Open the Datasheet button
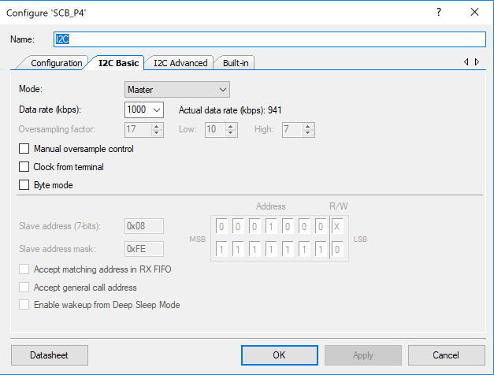The width and height of the screenshot is (494, 375). [x=50, y=355]
